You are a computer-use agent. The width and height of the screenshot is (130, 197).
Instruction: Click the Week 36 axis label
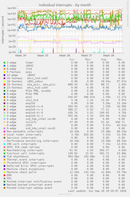(65, 55)
